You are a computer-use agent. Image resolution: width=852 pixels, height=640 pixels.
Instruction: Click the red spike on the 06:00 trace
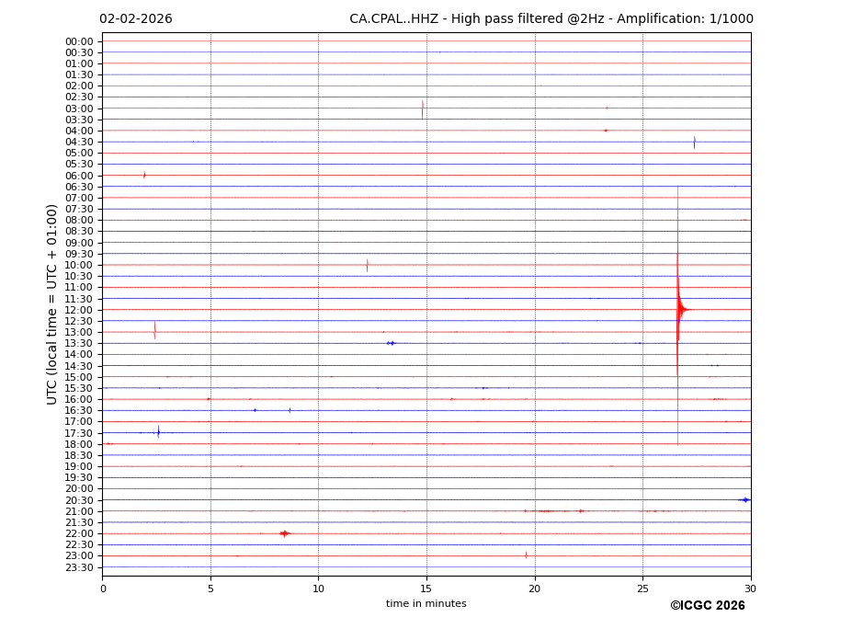[144, 175]
